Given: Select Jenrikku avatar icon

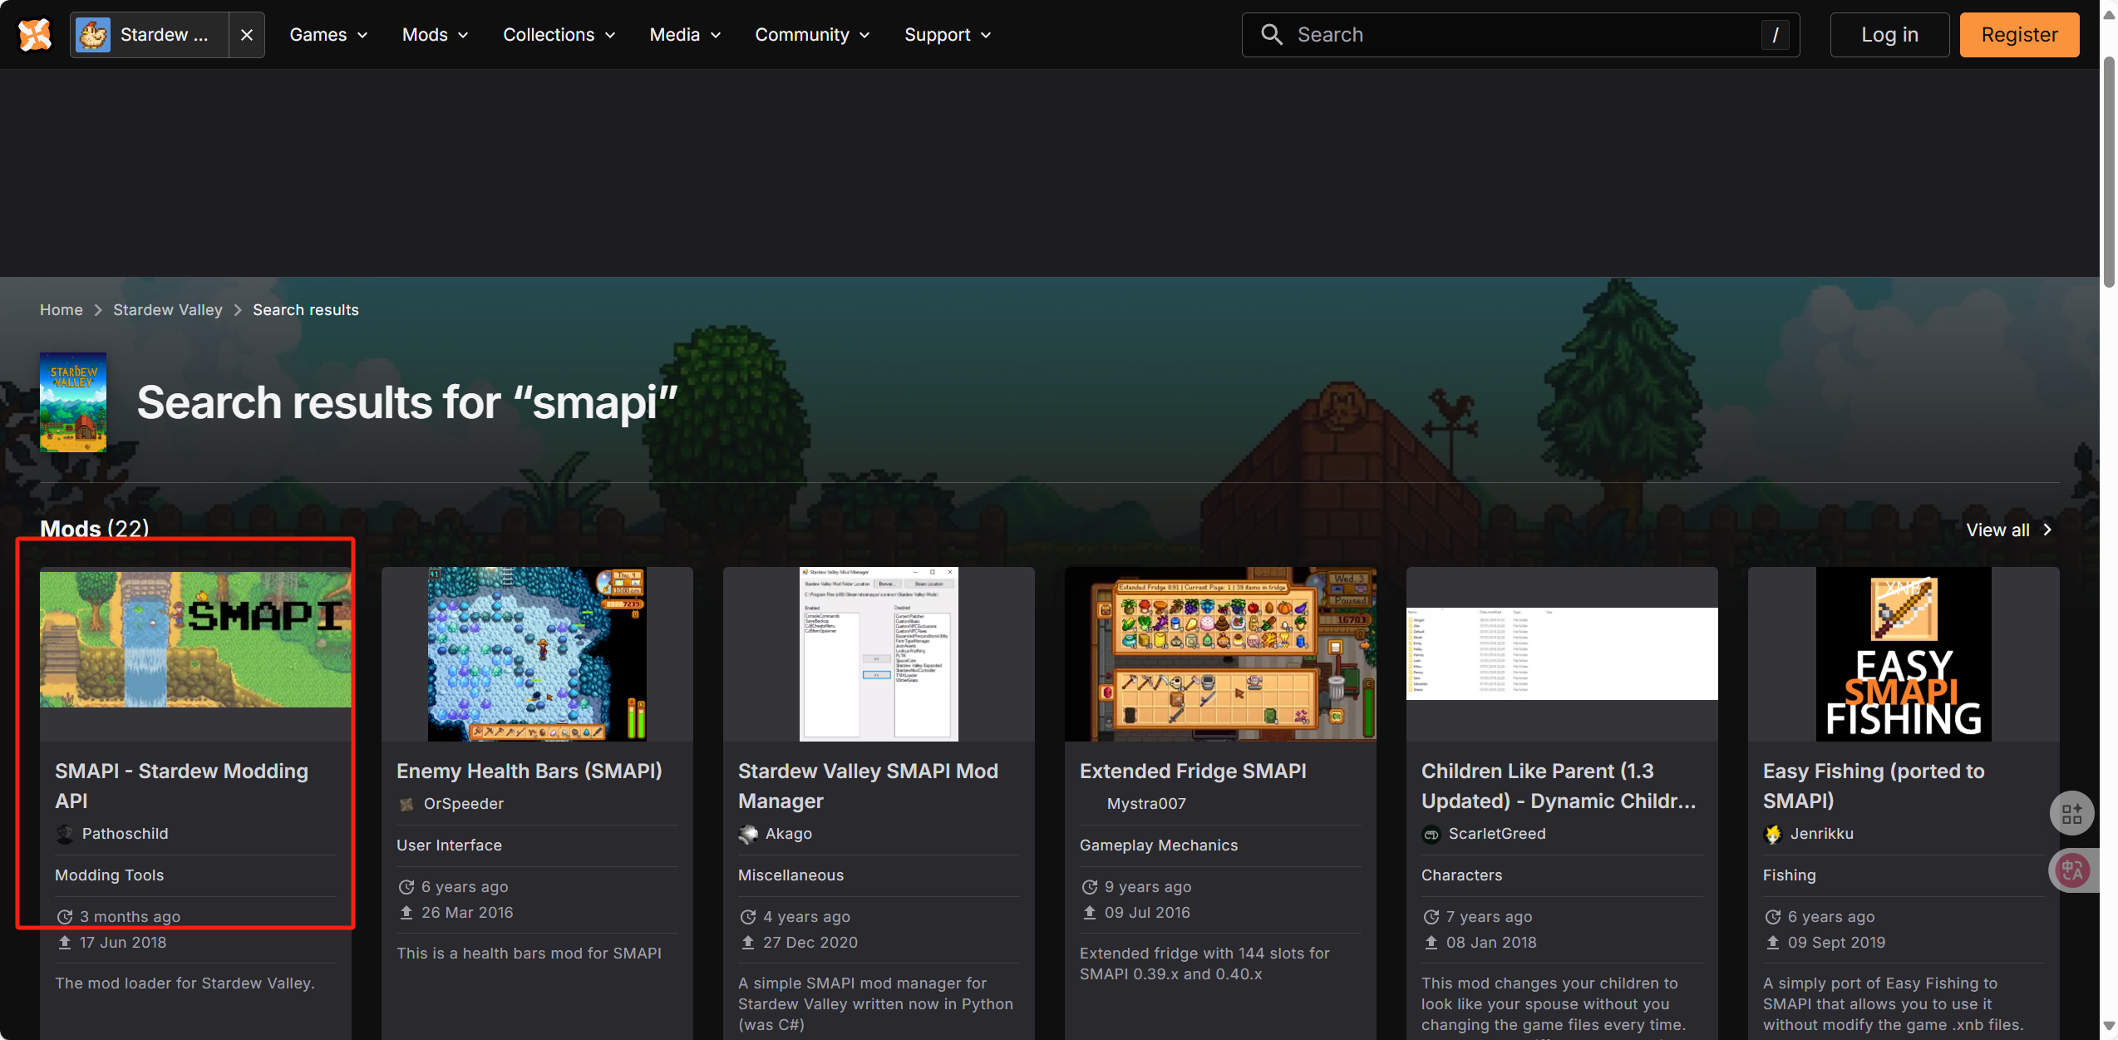Looking at the screenshot, I should [1772, 834].
